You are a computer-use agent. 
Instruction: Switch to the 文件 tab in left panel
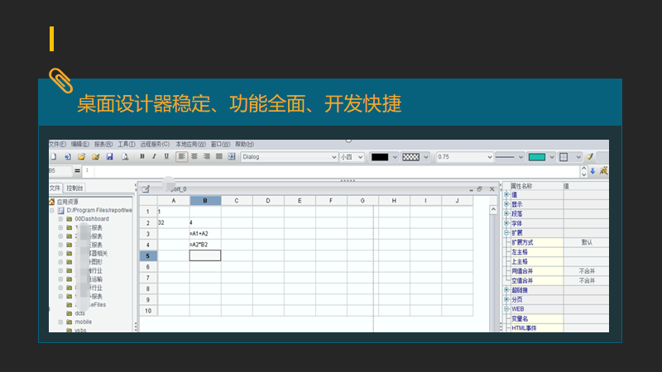55,188
